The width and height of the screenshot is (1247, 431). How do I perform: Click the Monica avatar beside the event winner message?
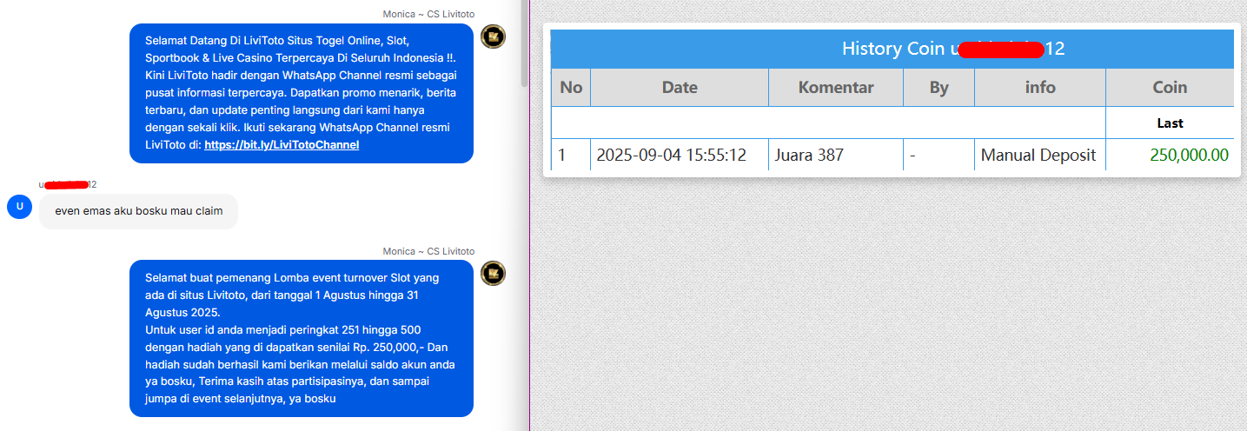[494, 273]
